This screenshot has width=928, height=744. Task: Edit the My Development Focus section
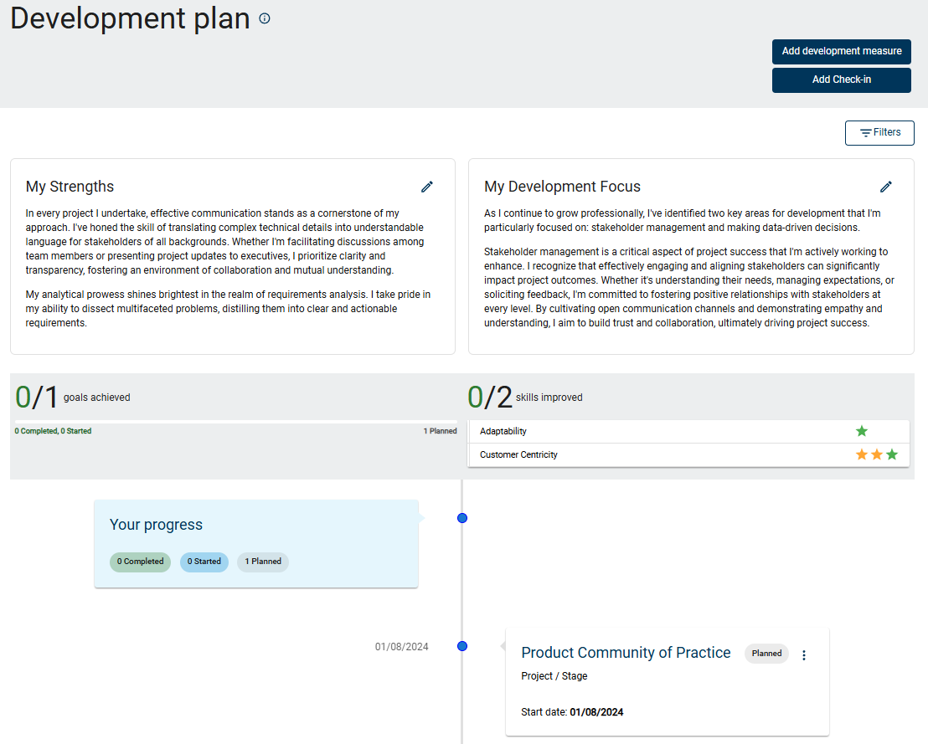(887, 187)
